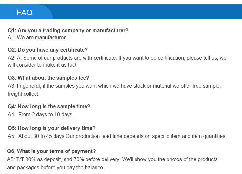Select the Q4 sample time question

(x=49, y=107)
